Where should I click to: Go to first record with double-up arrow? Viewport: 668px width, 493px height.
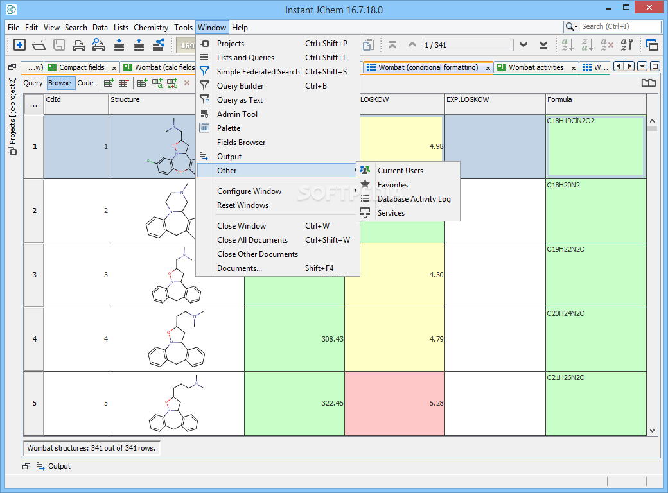pyautogui.click(x=392, y=45)
